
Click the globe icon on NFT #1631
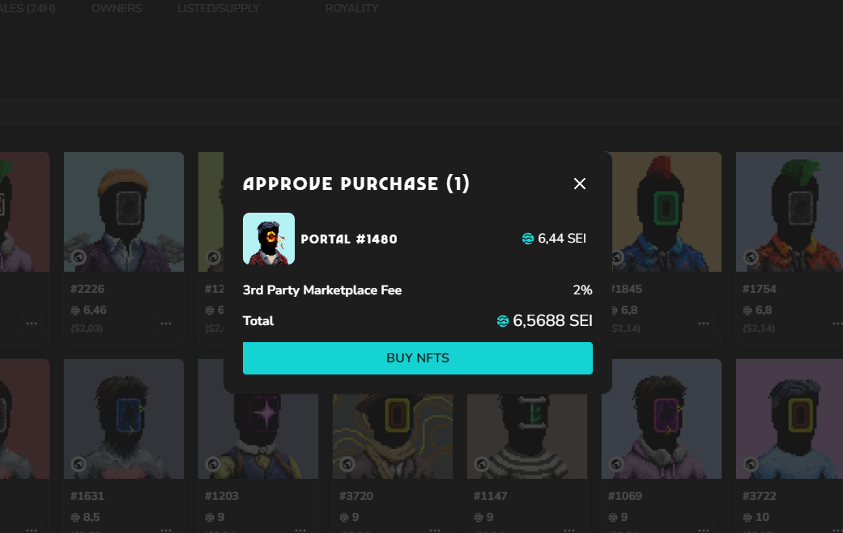pos(79,464)
